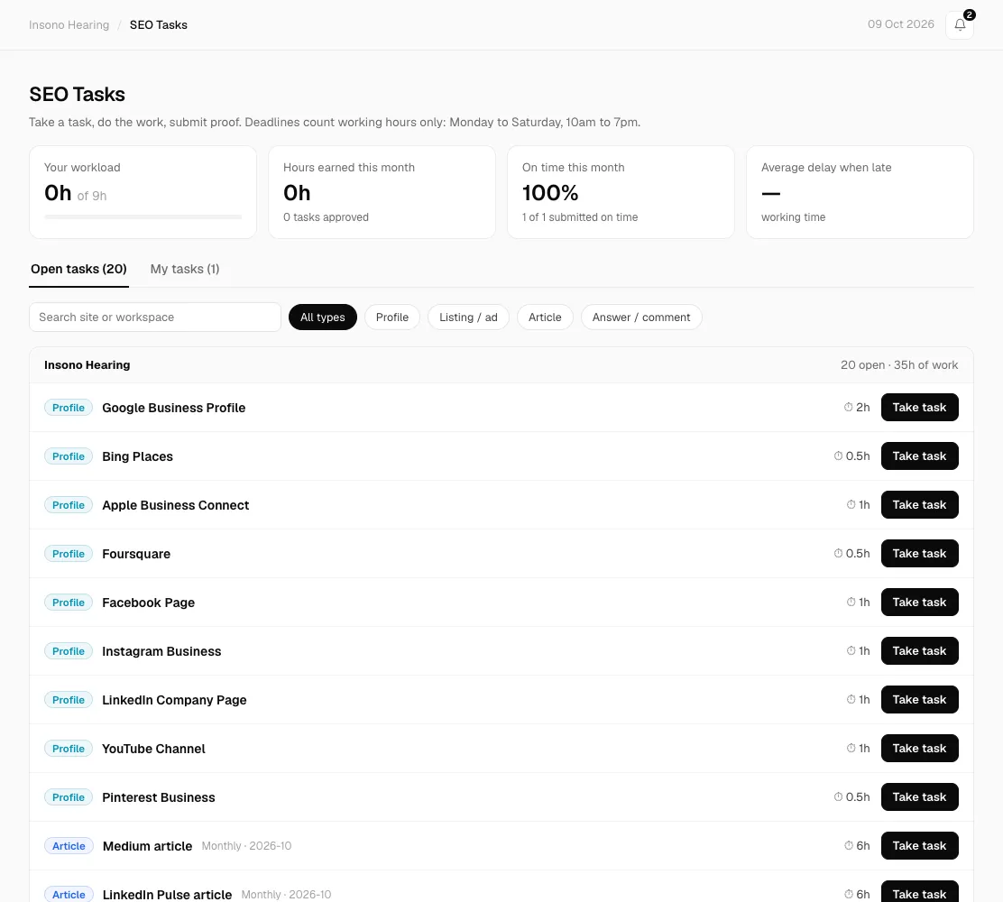Click the clock icon in Medium article row
1003x902 pixels.
[848, 846]
